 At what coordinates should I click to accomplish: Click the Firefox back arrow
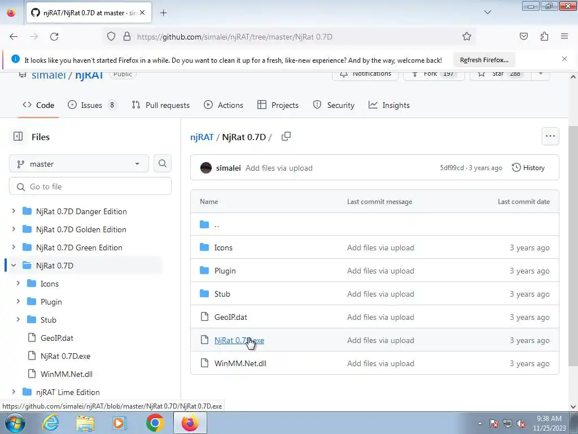tap(14, 37)
